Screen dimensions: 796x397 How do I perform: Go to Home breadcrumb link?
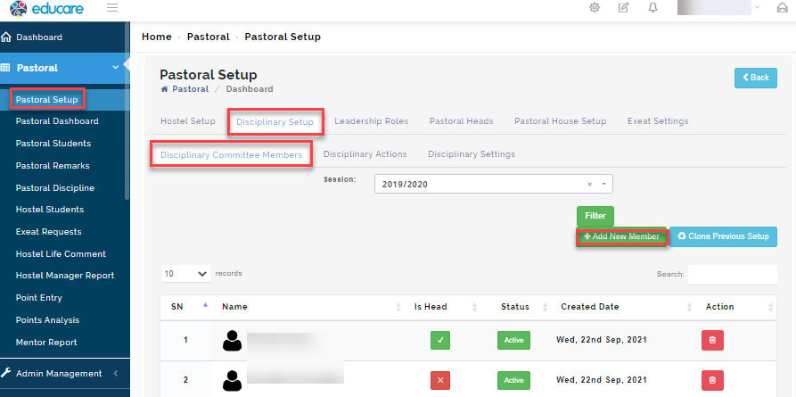click(156, 37)
